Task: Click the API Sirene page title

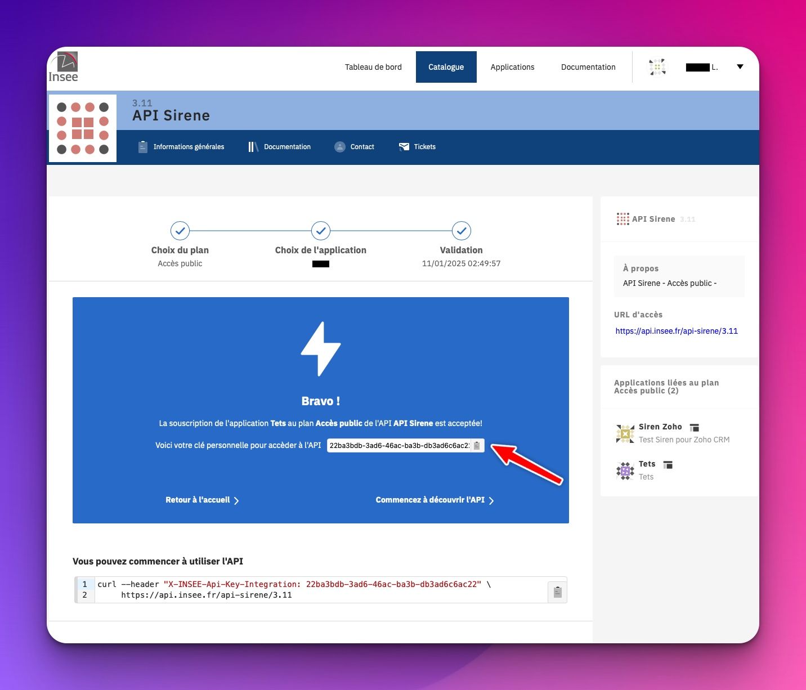Action: tap(171, 115)
